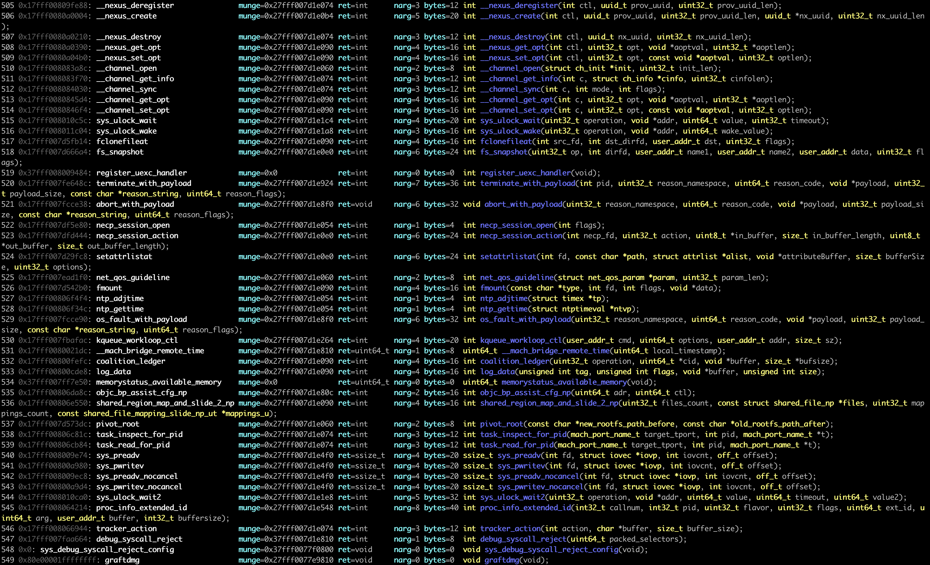
Task: Select sys_pwritev_nocancel in the left column
Action: click(x=139, y=487)
